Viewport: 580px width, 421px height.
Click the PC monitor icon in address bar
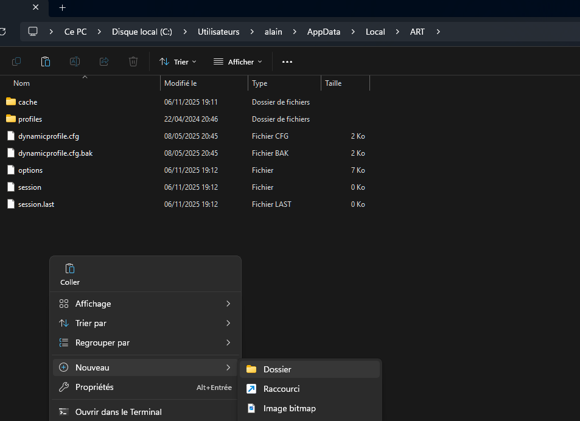[33, 32]
